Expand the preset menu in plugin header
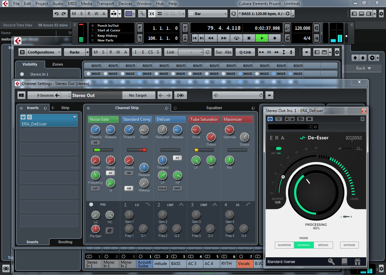Screen dimensions: 386x275 362,119
